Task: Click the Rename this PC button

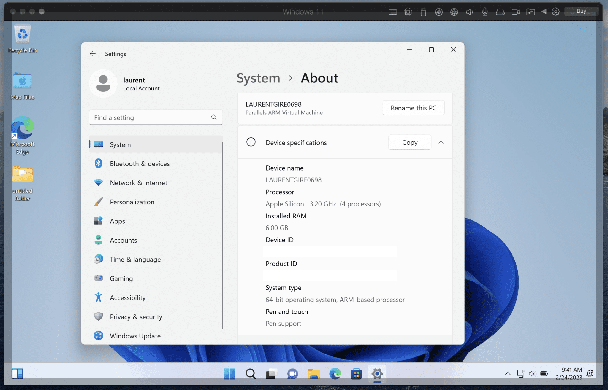Action: pyautogui.click(x=414, y=108)
